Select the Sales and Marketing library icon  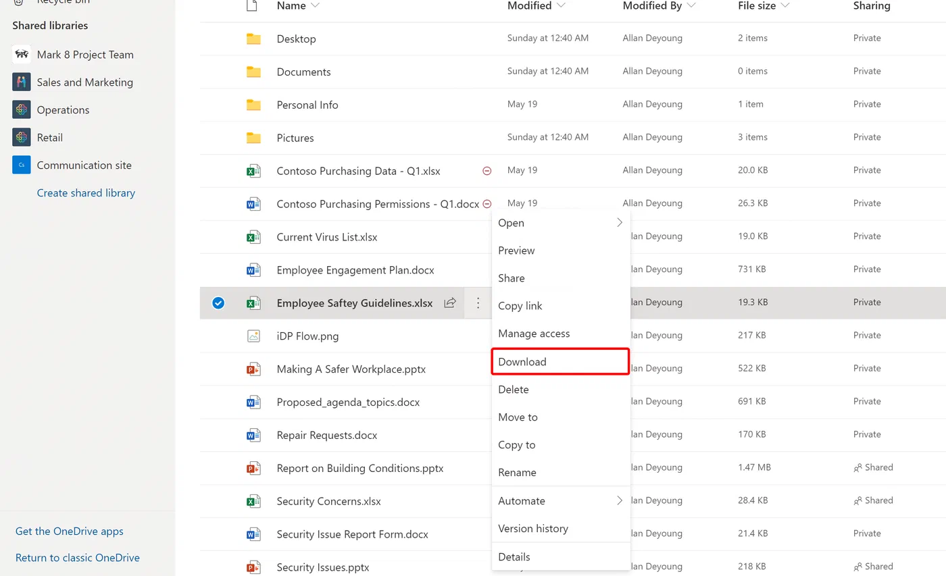tap(22, 82)
